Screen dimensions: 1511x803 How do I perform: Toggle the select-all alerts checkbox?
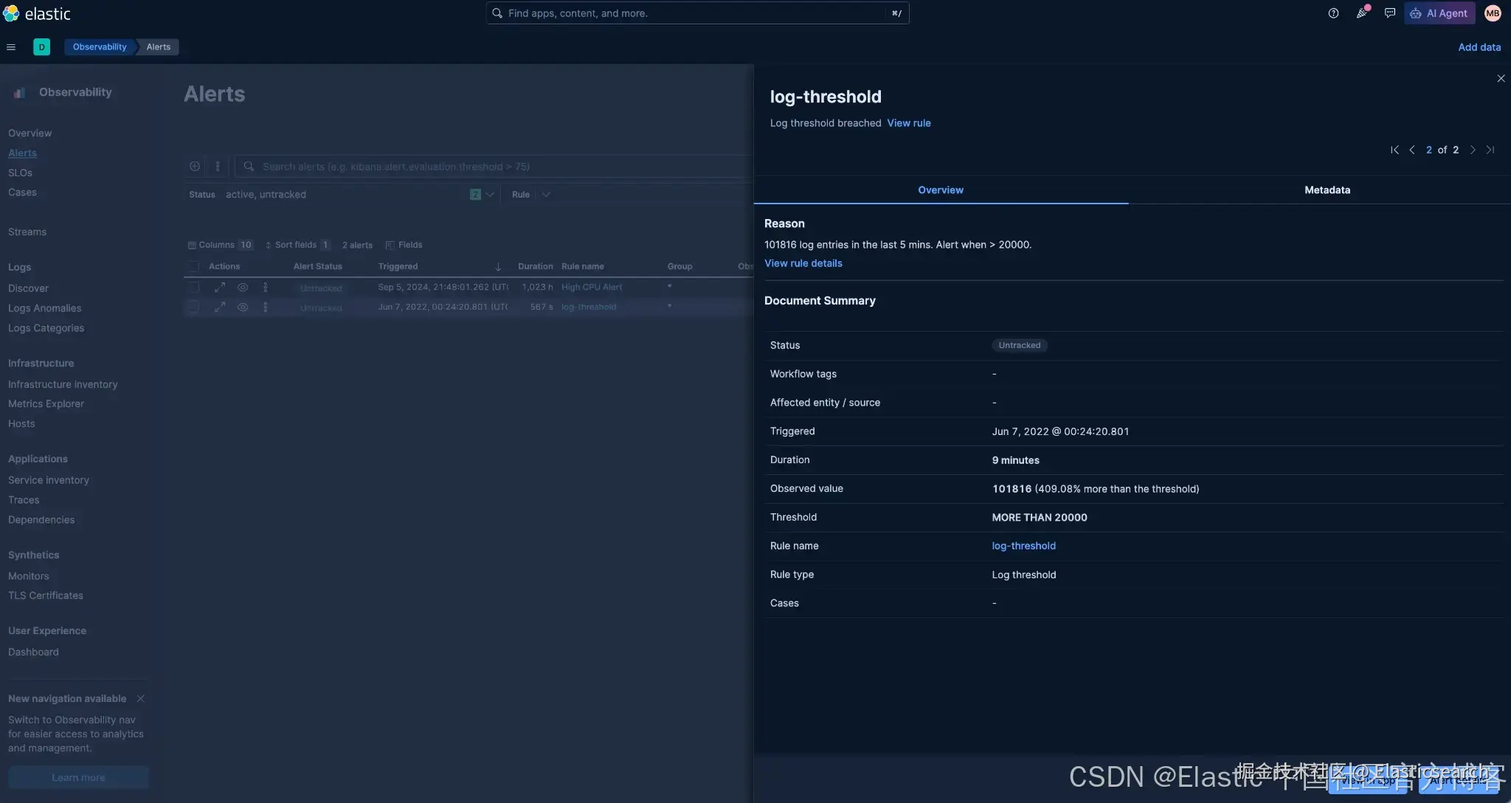coord(194,266)
